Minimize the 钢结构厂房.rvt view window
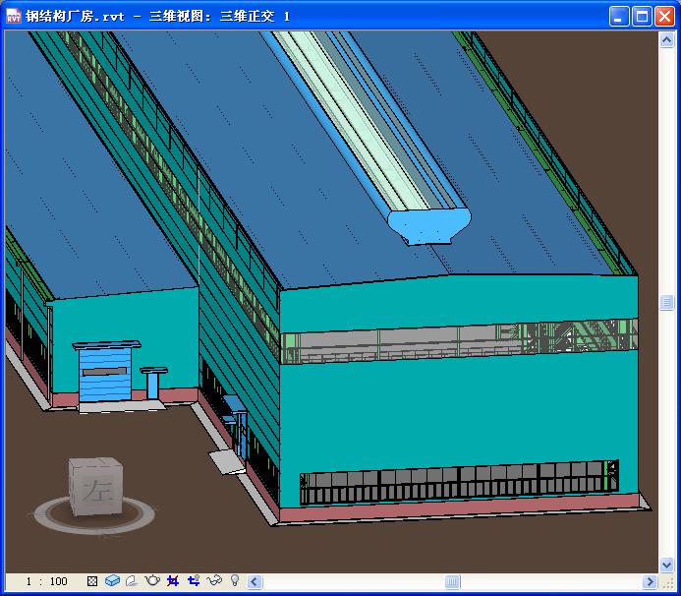Image resolution: width=681 pixels, height=596 pixels. click(x=619, y=17)
